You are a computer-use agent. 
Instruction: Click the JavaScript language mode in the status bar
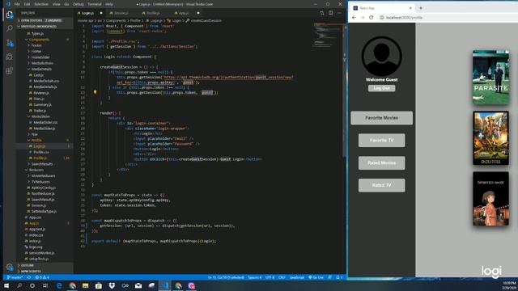297,277
